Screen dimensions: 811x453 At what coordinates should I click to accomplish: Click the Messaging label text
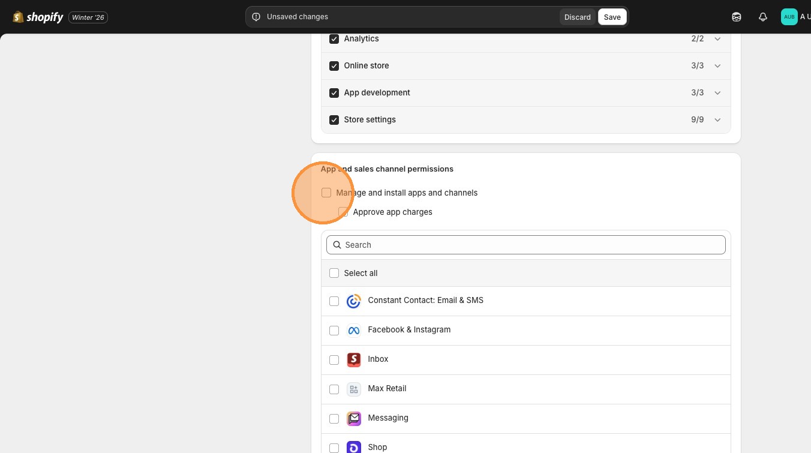(x=388, y=418)
